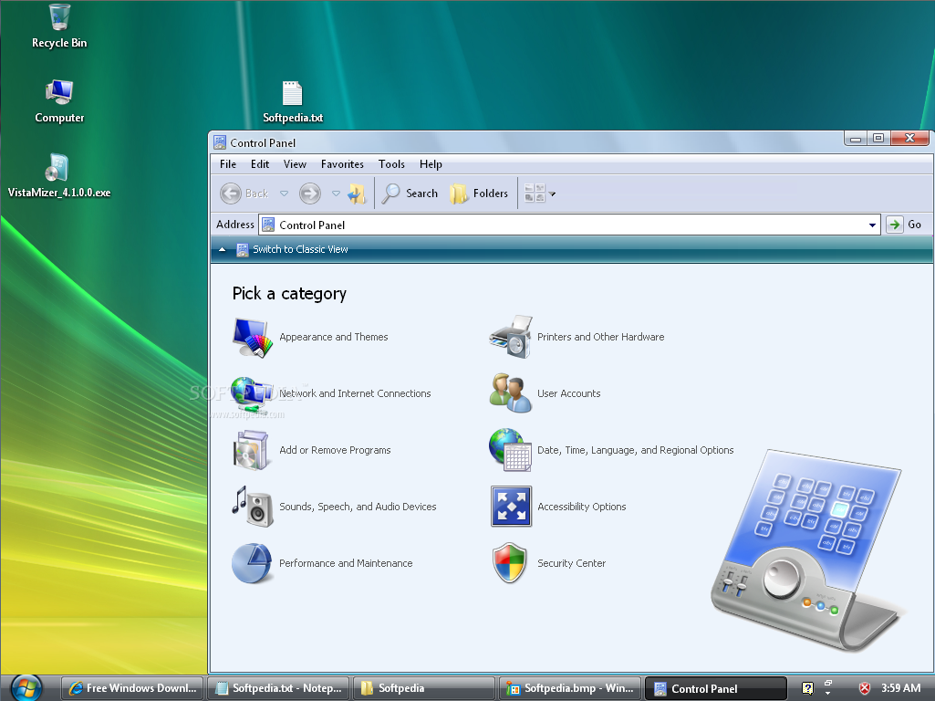Image resolution: width=935 pixels, height=701 pixels.
Task: Click the Forward arrow button
Action: (310, 194)
